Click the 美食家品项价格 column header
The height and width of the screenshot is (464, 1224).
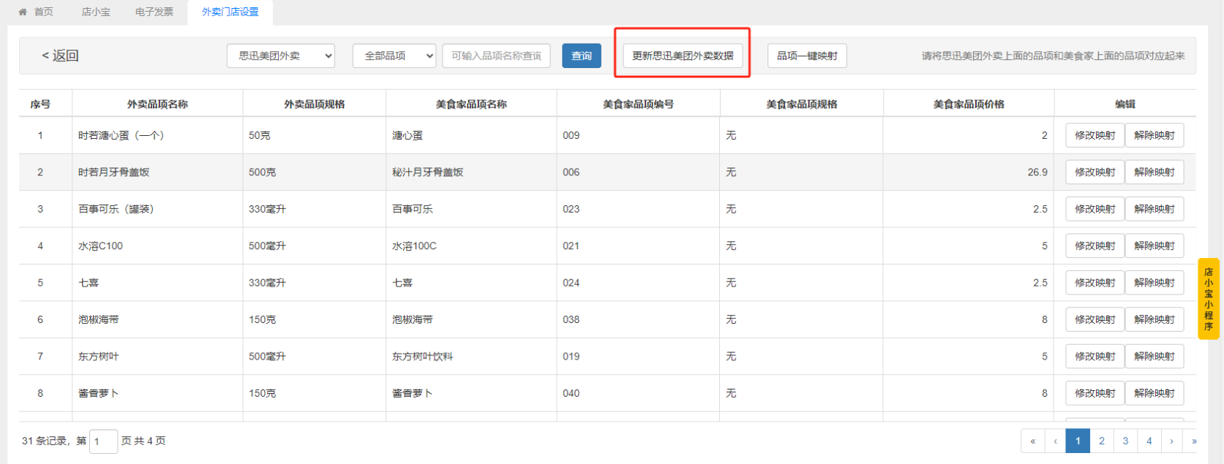(x=969, y=104)
